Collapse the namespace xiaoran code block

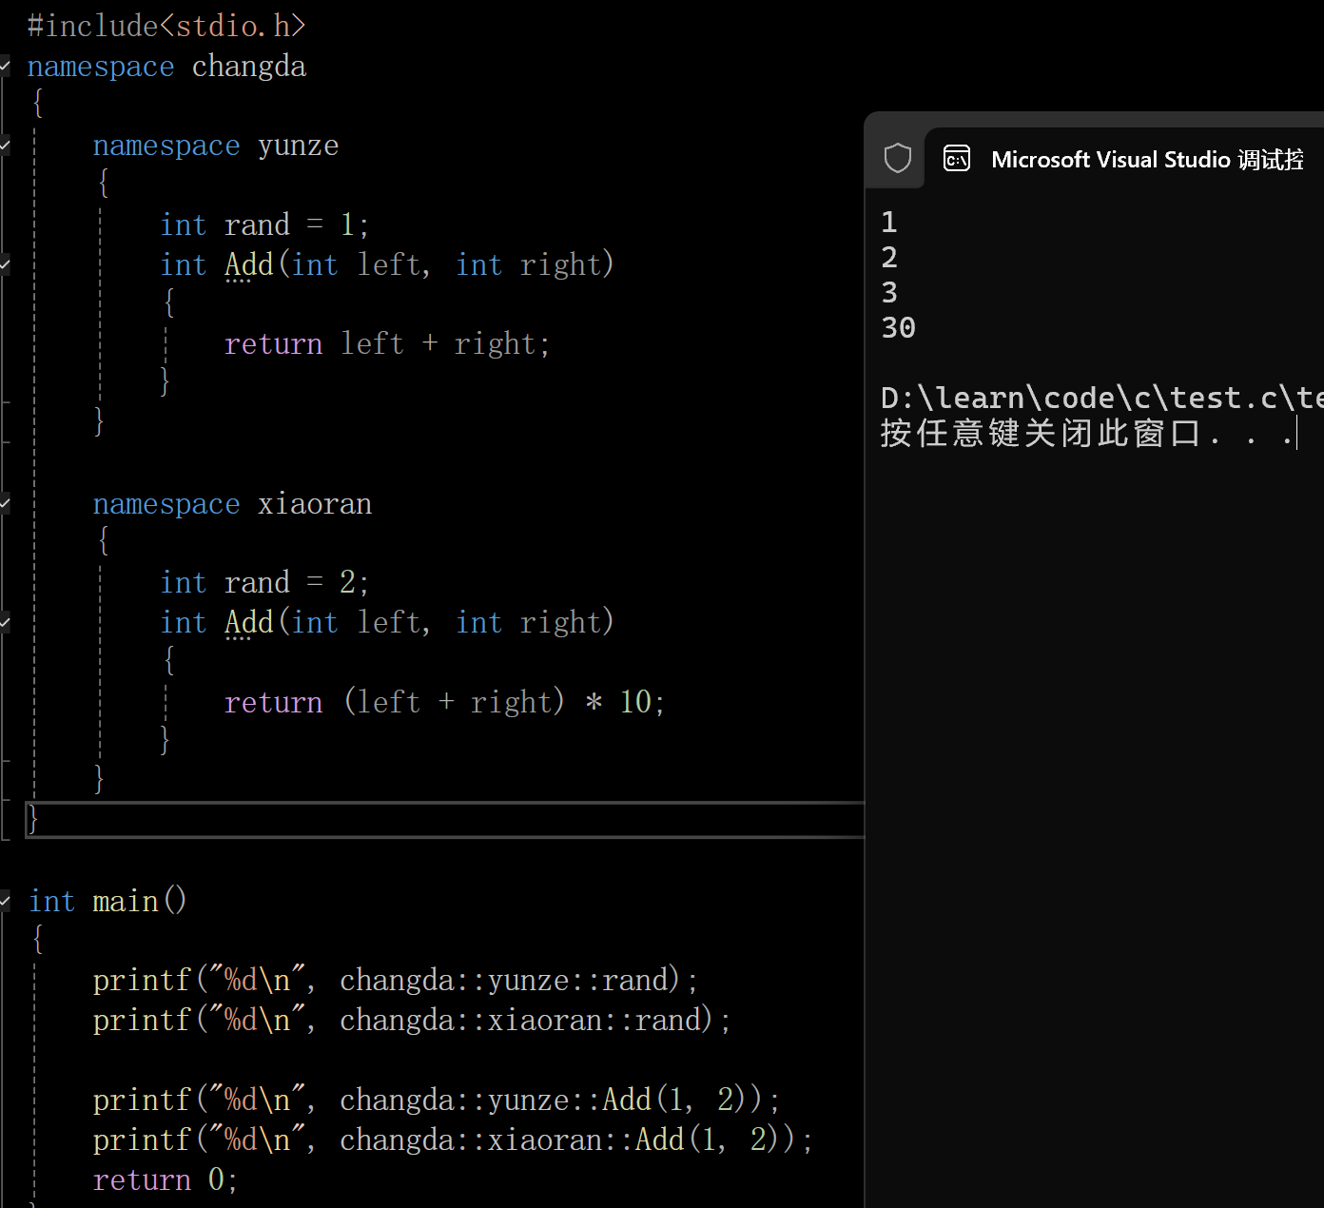(x=5, y=503)
